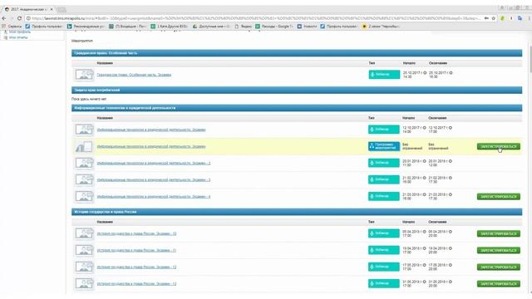Image resolution: width=532 pixels, height=299 pixels.
Task: Register for История exam on 05.04.2018
Action: 499,233
